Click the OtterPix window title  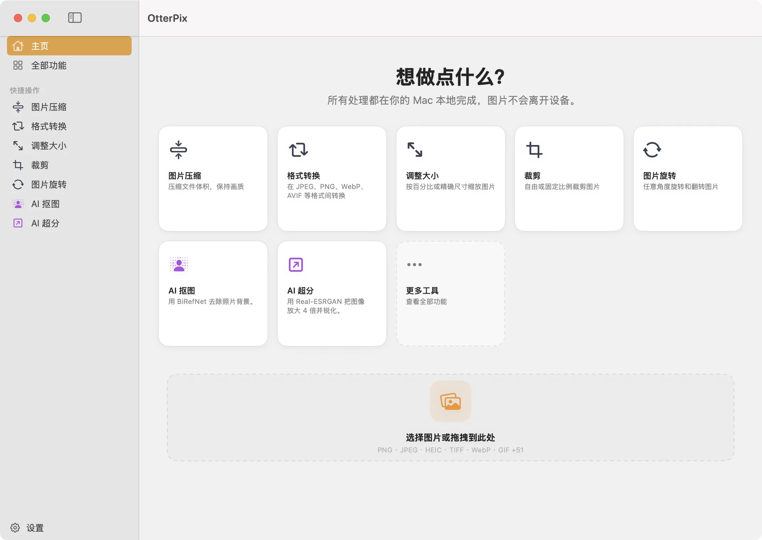tap(167, 18)
